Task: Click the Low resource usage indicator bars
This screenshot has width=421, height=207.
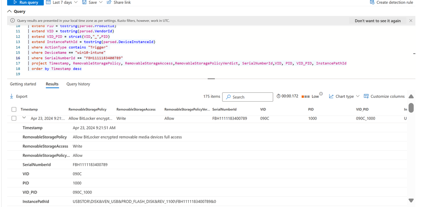Action: [x=306, y=97]
